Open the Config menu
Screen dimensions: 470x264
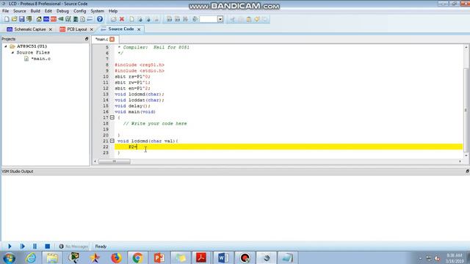[80, 11]
